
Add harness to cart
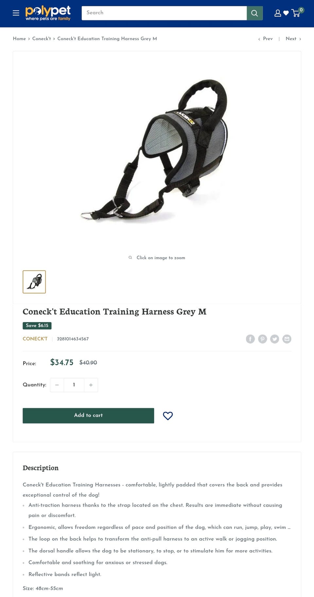coord(88,415)
